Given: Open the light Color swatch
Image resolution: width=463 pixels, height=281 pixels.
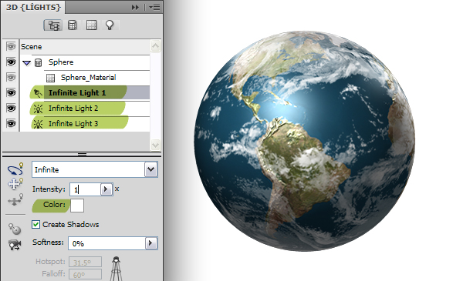Looking at the screenshot, I should (77, 206).
